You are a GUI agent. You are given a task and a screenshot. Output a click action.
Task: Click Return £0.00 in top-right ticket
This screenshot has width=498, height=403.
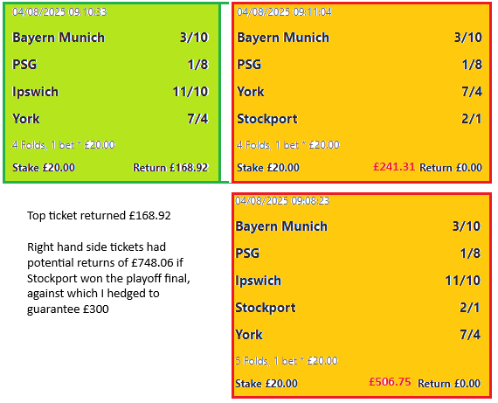[x=451, y=168]
